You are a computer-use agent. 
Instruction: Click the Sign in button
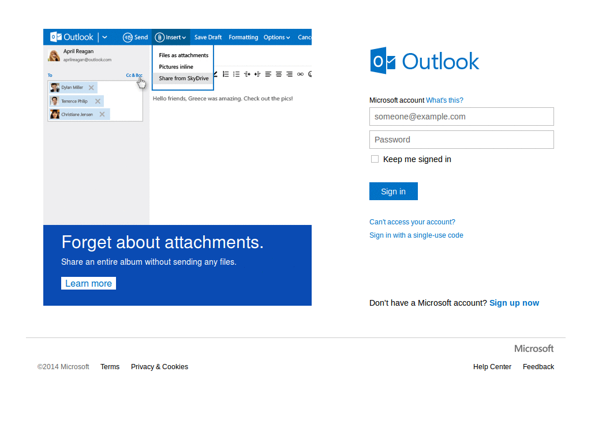click(x=393, y=191)
